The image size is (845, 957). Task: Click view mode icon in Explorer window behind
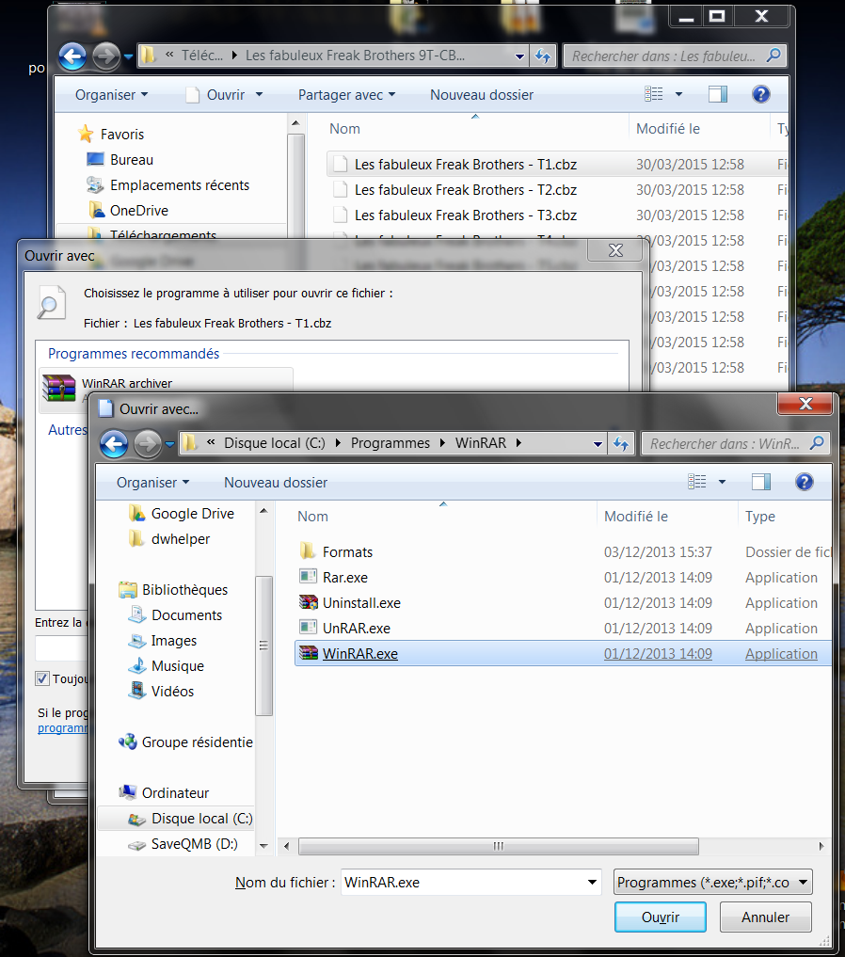pos(653,94)
